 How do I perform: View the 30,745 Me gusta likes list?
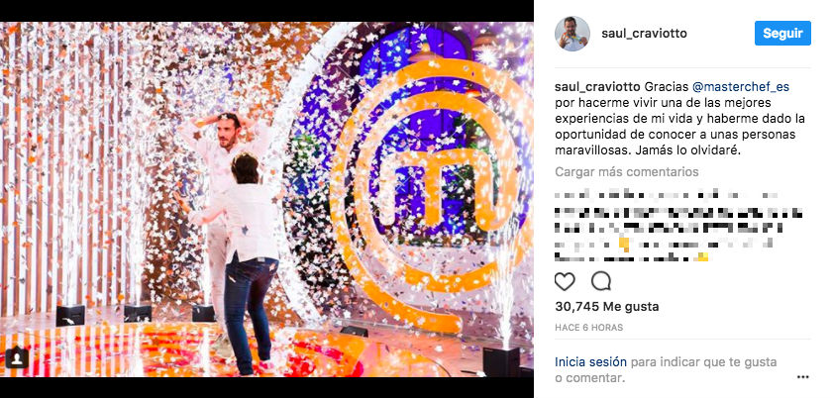click(x=607, y=306)
